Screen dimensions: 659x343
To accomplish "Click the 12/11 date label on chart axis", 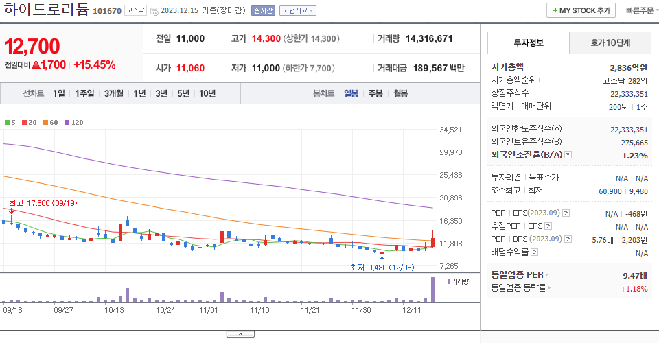I will click(411, 310).
